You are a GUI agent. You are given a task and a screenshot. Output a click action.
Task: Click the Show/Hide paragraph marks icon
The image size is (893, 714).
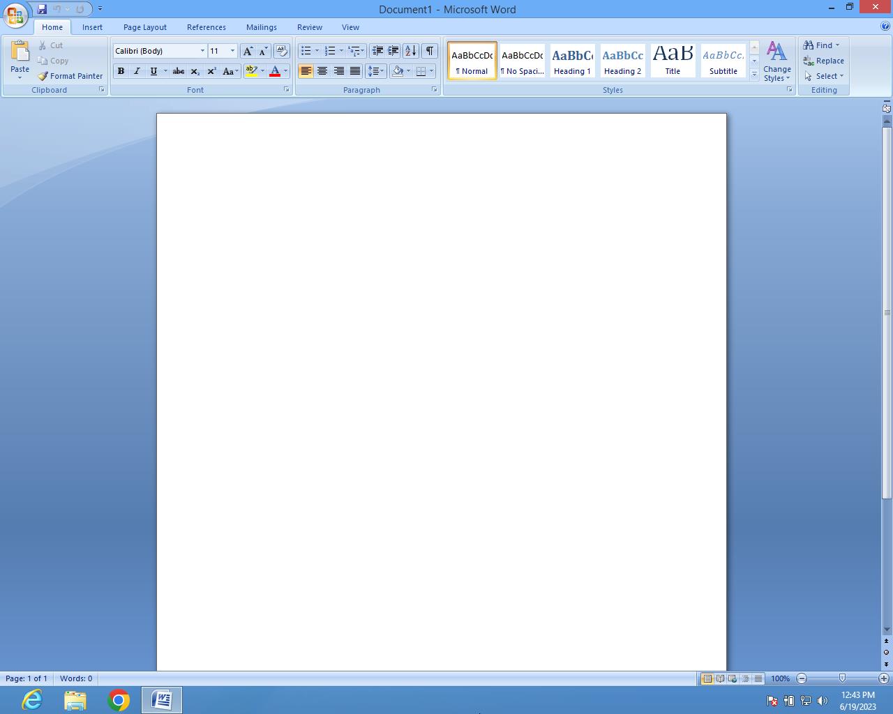tap(430, 51)
